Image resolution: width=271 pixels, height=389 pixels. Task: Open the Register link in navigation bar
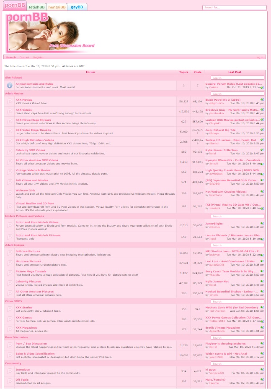pos(38,57)
